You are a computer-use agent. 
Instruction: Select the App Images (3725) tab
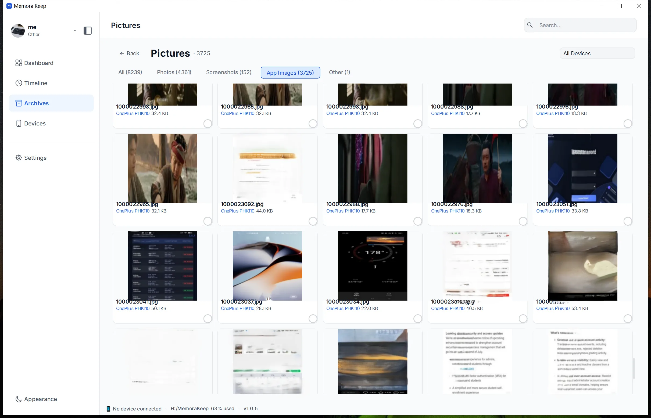tap(290, 73)
